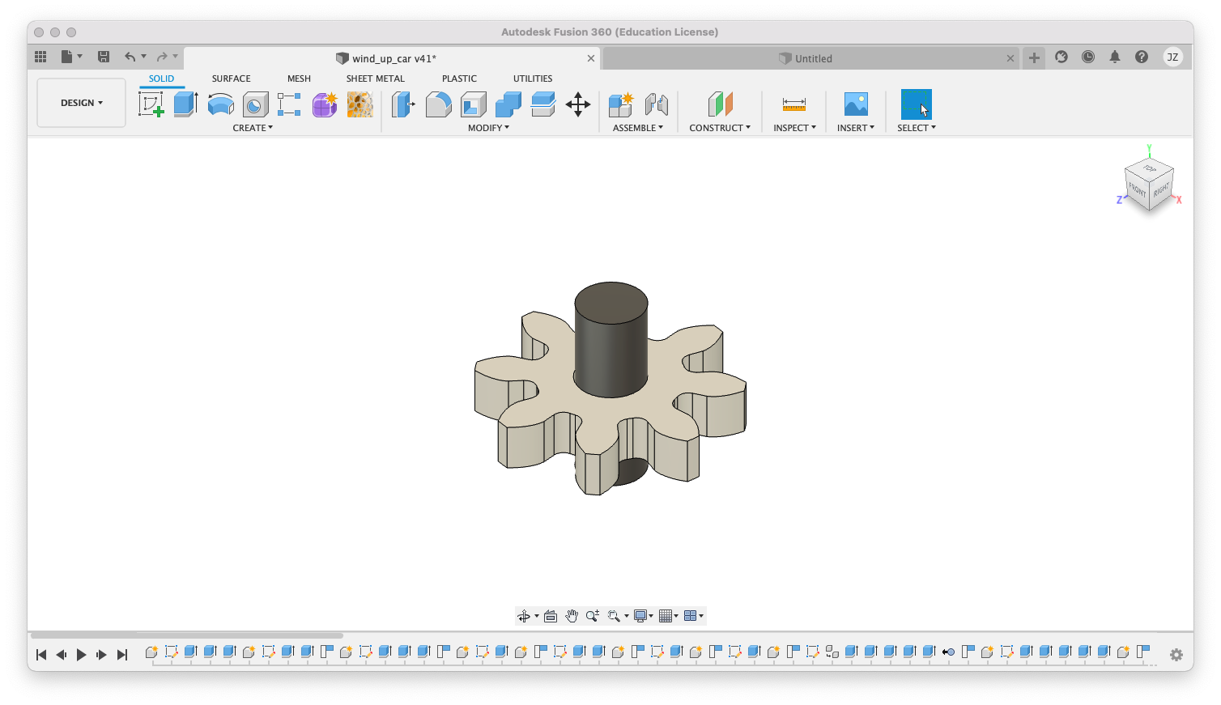Switch to the SURFACE tab
Screen dimensions: 1221x705
pos(231,79)
